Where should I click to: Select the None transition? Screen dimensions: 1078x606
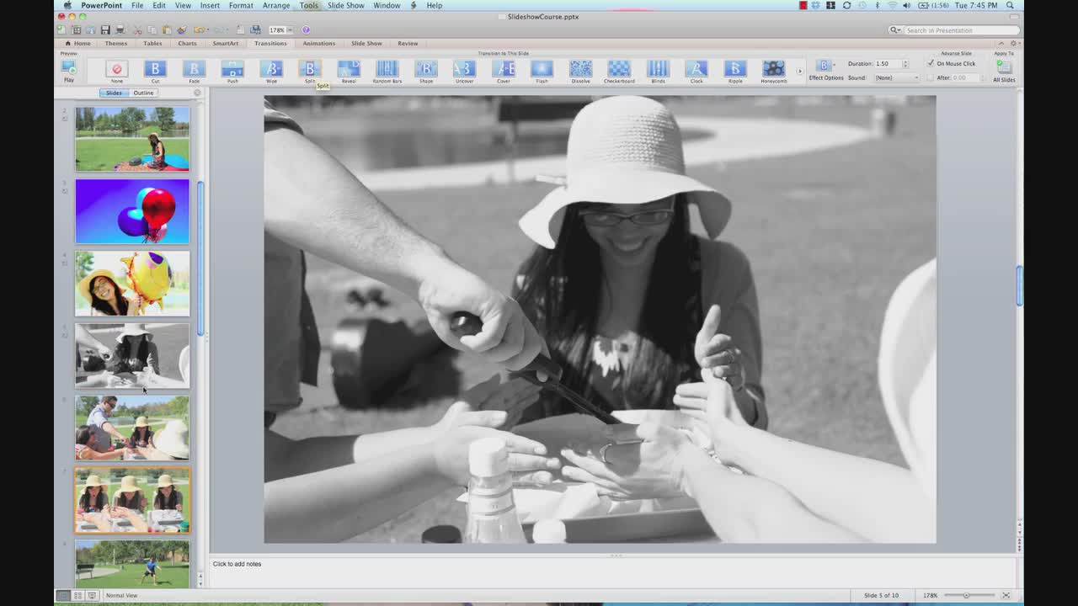117,72
